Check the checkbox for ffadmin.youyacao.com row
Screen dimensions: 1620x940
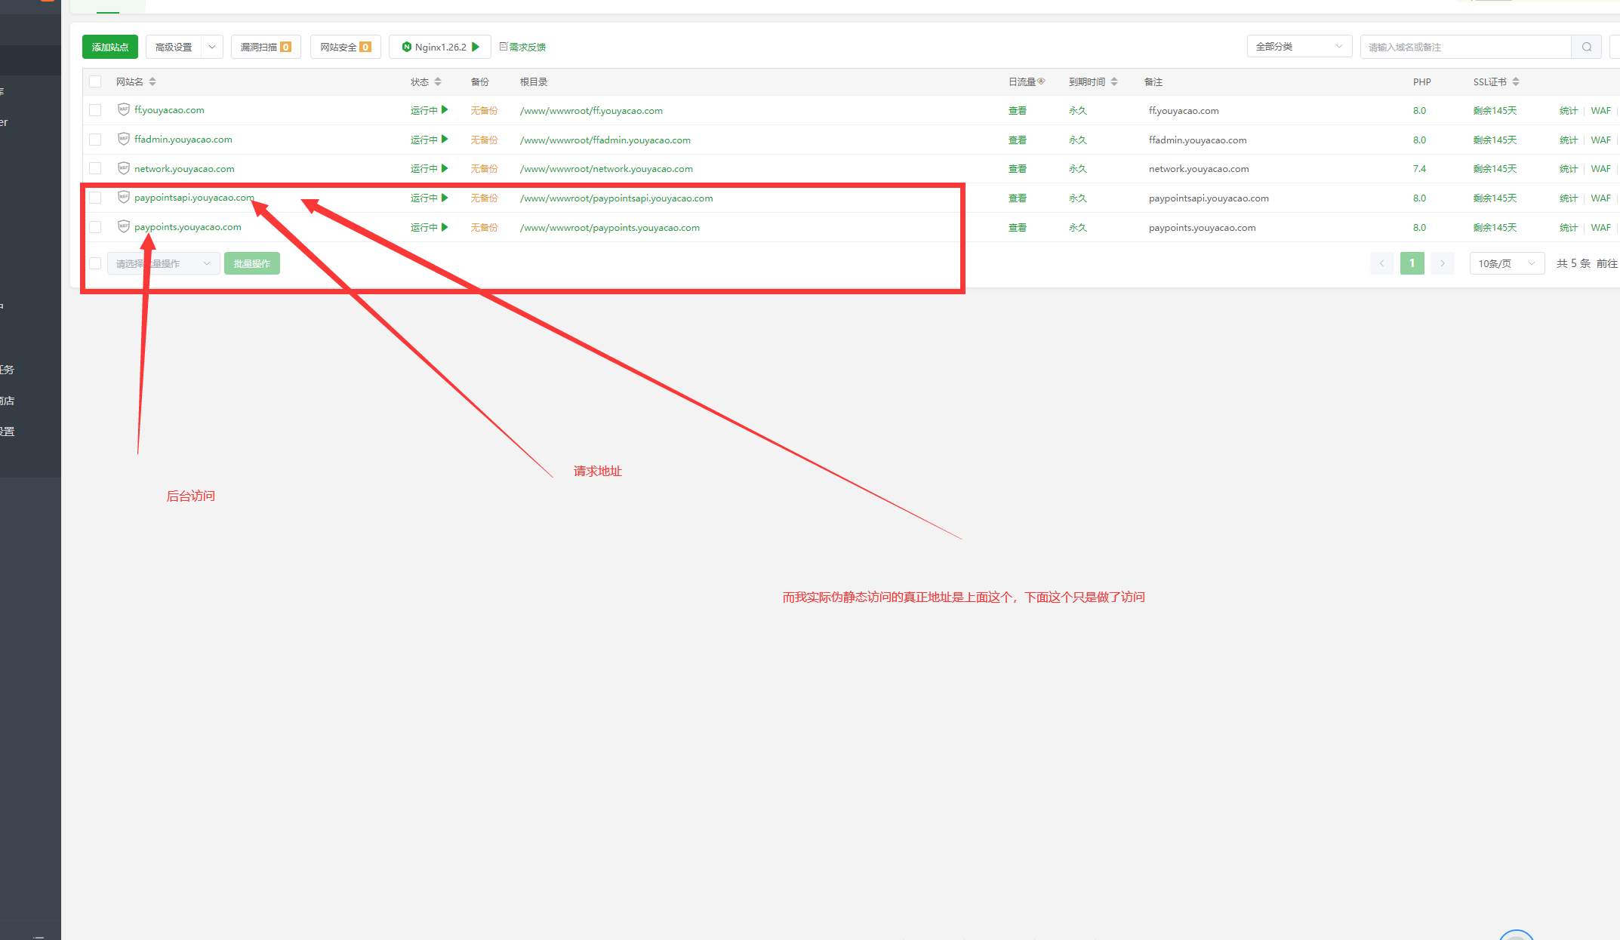(95, 140)
